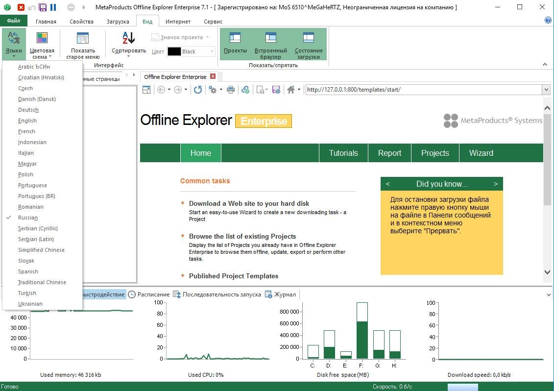This screenshot has width=554, height=391.
Task: Click browser back navigation arrow
Action: [x=161, y=90]
